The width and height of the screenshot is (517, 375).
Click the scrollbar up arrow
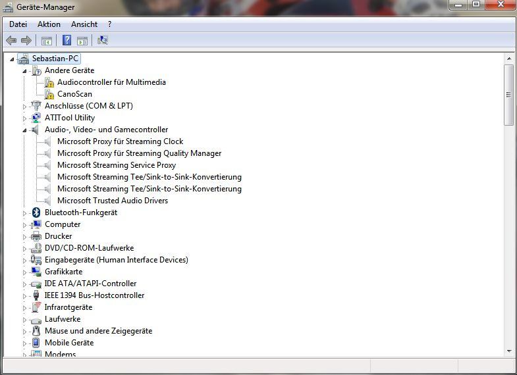[508, 59]
